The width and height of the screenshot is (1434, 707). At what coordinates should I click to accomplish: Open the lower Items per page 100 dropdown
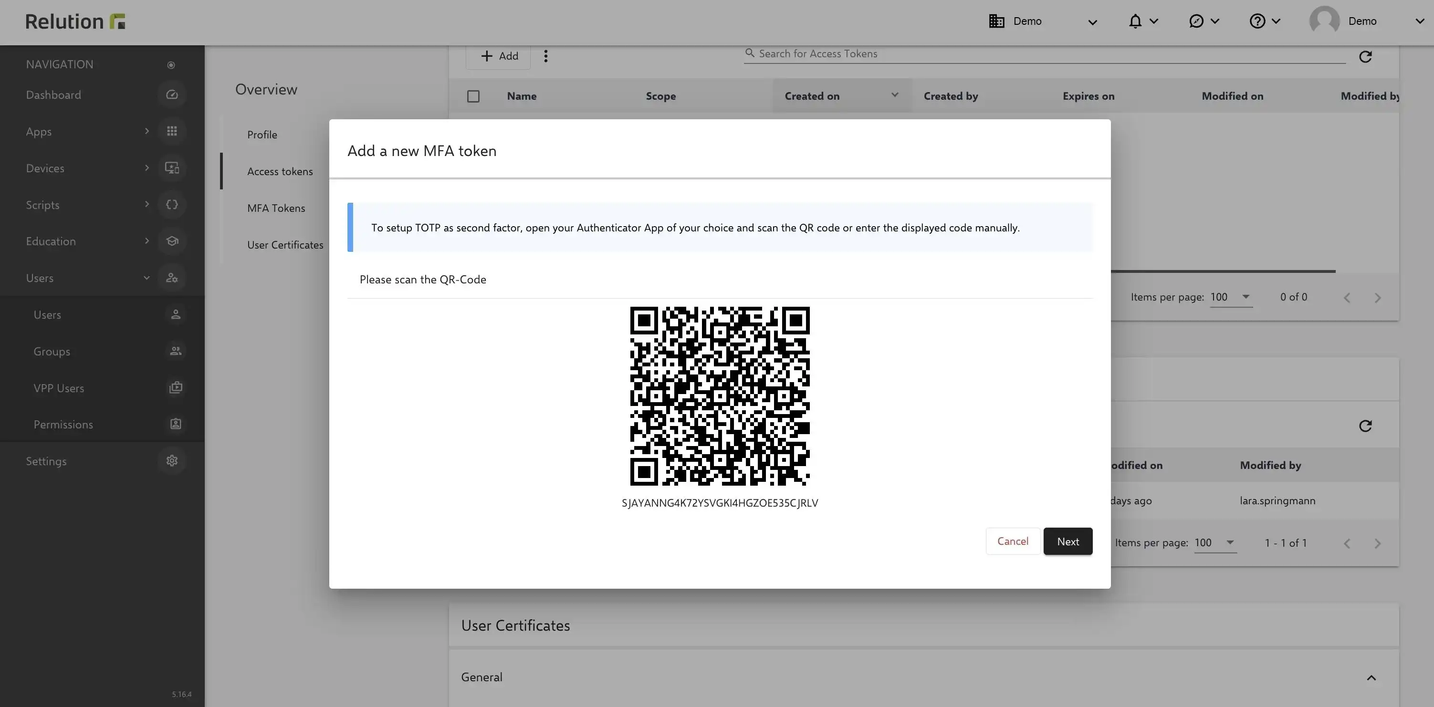1215,543
